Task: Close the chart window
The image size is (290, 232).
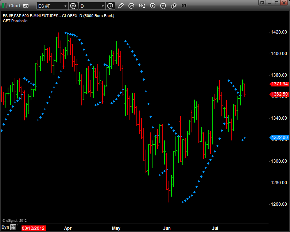Action: [284, 3]
